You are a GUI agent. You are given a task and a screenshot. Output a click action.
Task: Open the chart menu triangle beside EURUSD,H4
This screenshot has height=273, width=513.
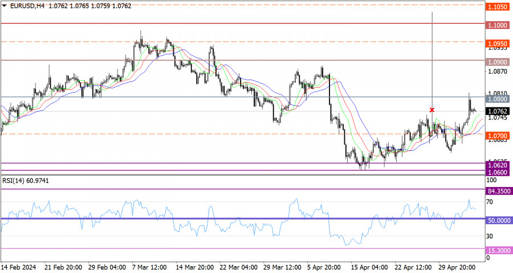click(5, 6)
